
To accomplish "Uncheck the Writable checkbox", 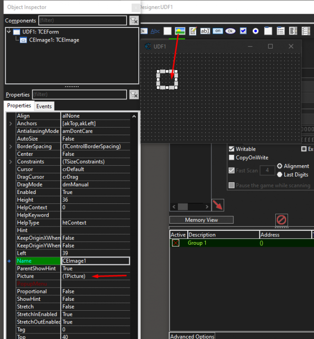I will 232,149.
